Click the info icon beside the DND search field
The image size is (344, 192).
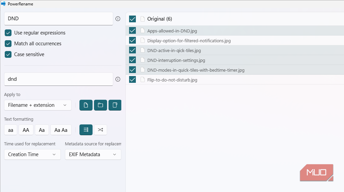tap(118, 19)
